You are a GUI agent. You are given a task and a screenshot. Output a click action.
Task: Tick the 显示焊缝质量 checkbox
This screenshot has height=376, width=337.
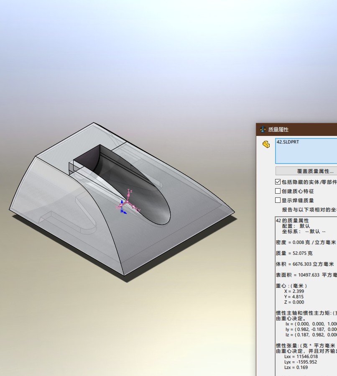point(278,200)
